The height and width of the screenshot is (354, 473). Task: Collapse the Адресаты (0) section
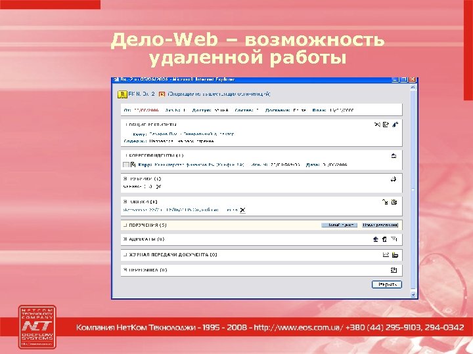(125, 239)
